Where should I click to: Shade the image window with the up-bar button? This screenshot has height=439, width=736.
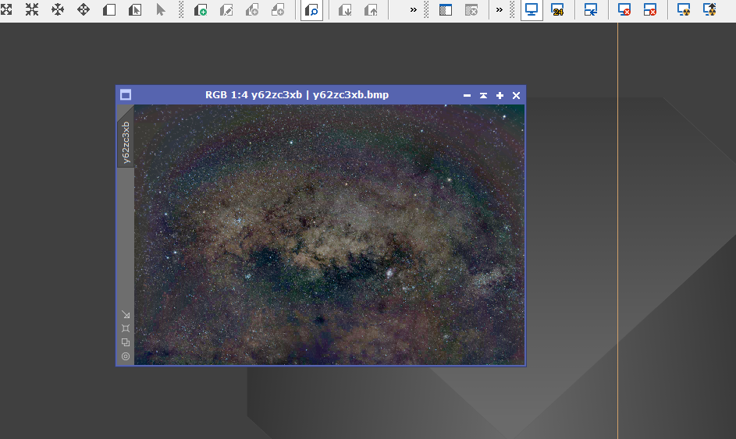(483, 95)
